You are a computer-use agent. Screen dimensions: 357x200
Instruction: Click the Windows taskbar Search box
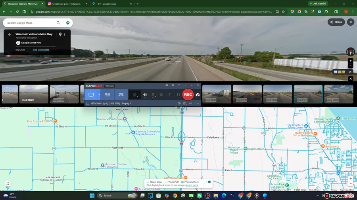pyautogui.click(x=117, y=196)
